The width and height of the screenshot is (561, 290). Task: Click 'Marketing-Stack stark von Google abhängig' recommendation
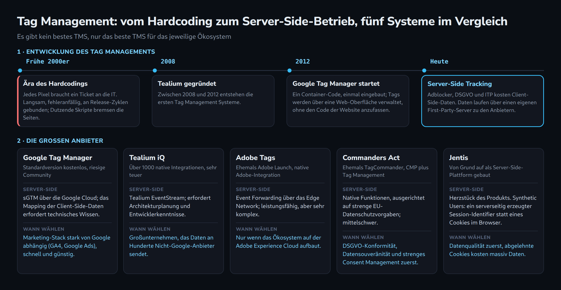[x=67, y=246]
